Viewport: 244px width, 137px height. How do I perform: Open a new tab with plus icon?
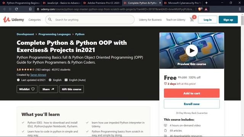tap(206, 3)
